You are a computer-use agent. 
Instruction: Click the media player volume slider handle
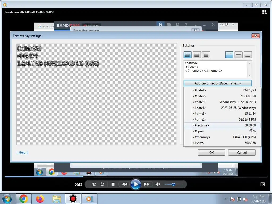tap(173, 184)
